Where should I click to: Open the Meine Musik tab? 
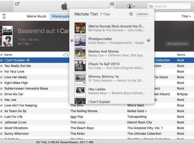point(37,16)
